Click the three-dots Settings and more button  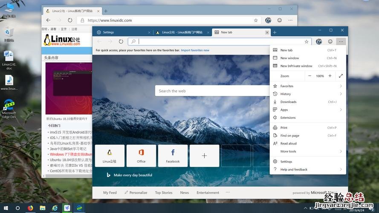point(341,41)
